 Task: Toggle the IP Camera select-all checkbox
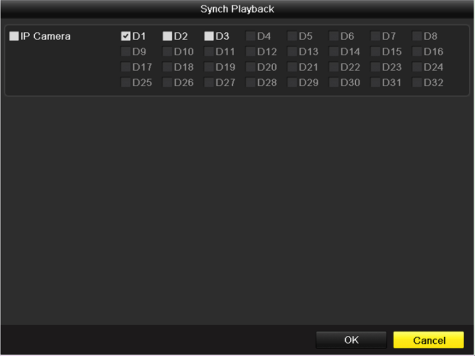(14, 36)
